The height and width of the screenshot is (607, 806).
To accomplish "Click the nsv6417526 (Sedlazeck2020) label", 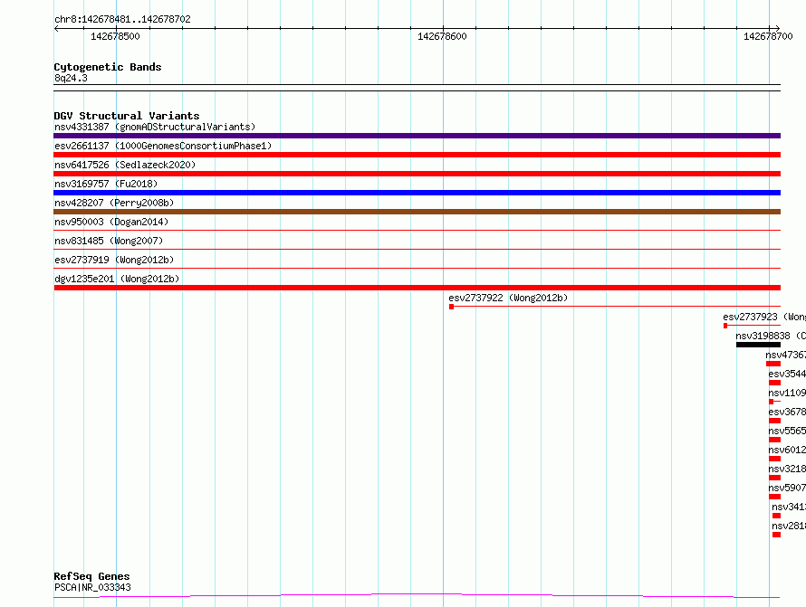I will coord(125,165).
